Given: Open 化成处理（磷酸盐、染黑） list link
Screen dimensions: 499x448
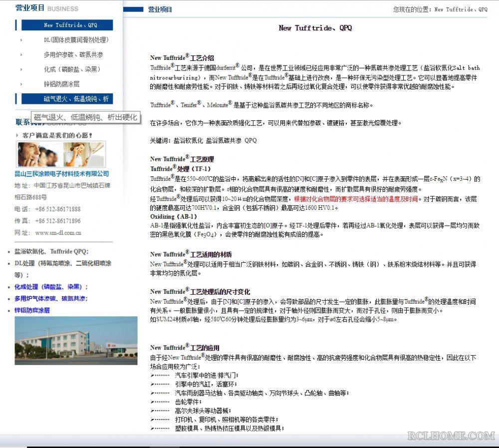Looking at the screenshot, I should pos(51,287).
